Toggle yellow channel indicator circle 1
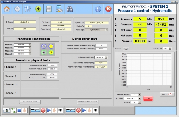 point(51,46)
